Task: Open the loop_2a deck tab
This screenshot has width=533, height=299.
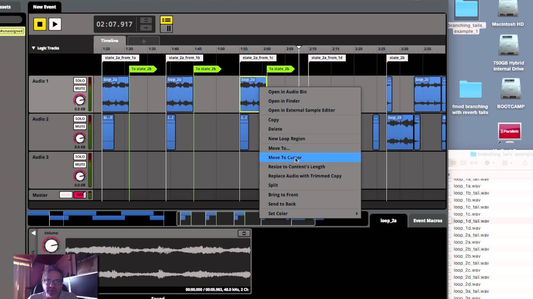Action: click(389, 221)
